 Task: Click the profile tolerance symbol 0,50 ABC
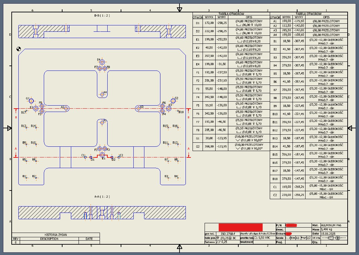pyautogui.click(x=262, y=238)
